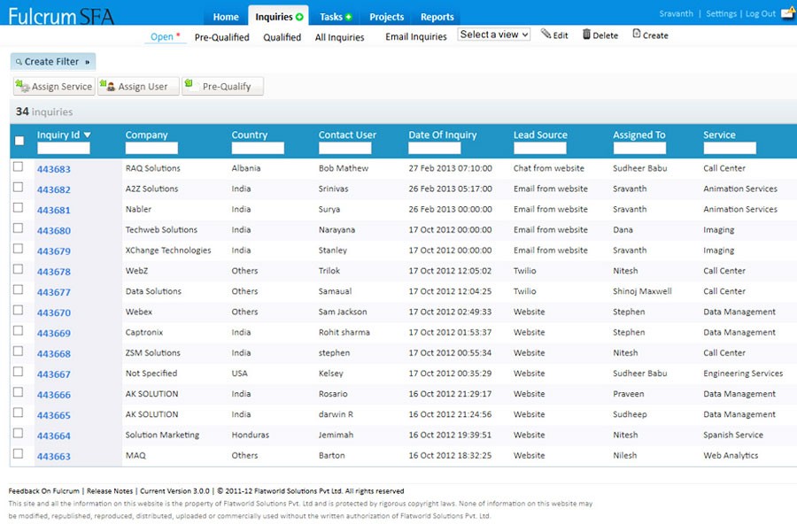This screenshot has height=532, width=797.
Task: Click the Assign Service button icon
Action: tap(22, 86)
